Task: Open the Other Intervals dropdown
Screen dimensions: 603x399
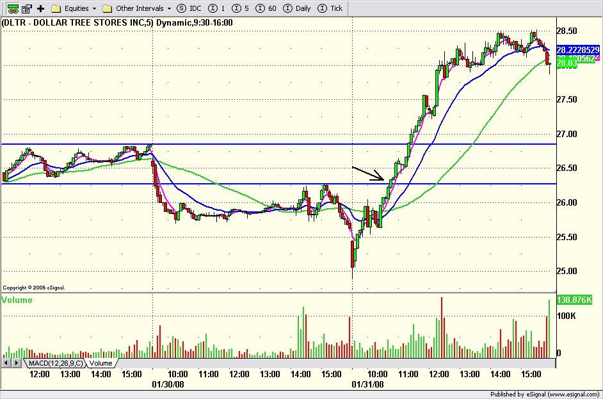Action: [169, 8]
